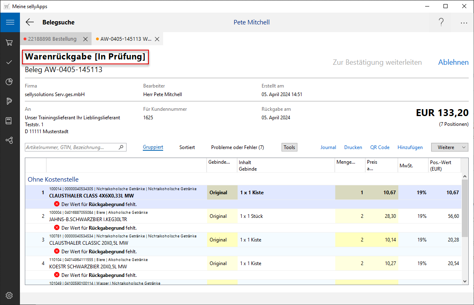Click the Ablehnen link

pos(453,62)
